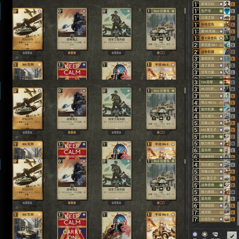Click the British roundel icon on 蒙哥马利 row
The height and width of the screenshot is (239, 239).
pyautogui.click(x=221, y=4)
